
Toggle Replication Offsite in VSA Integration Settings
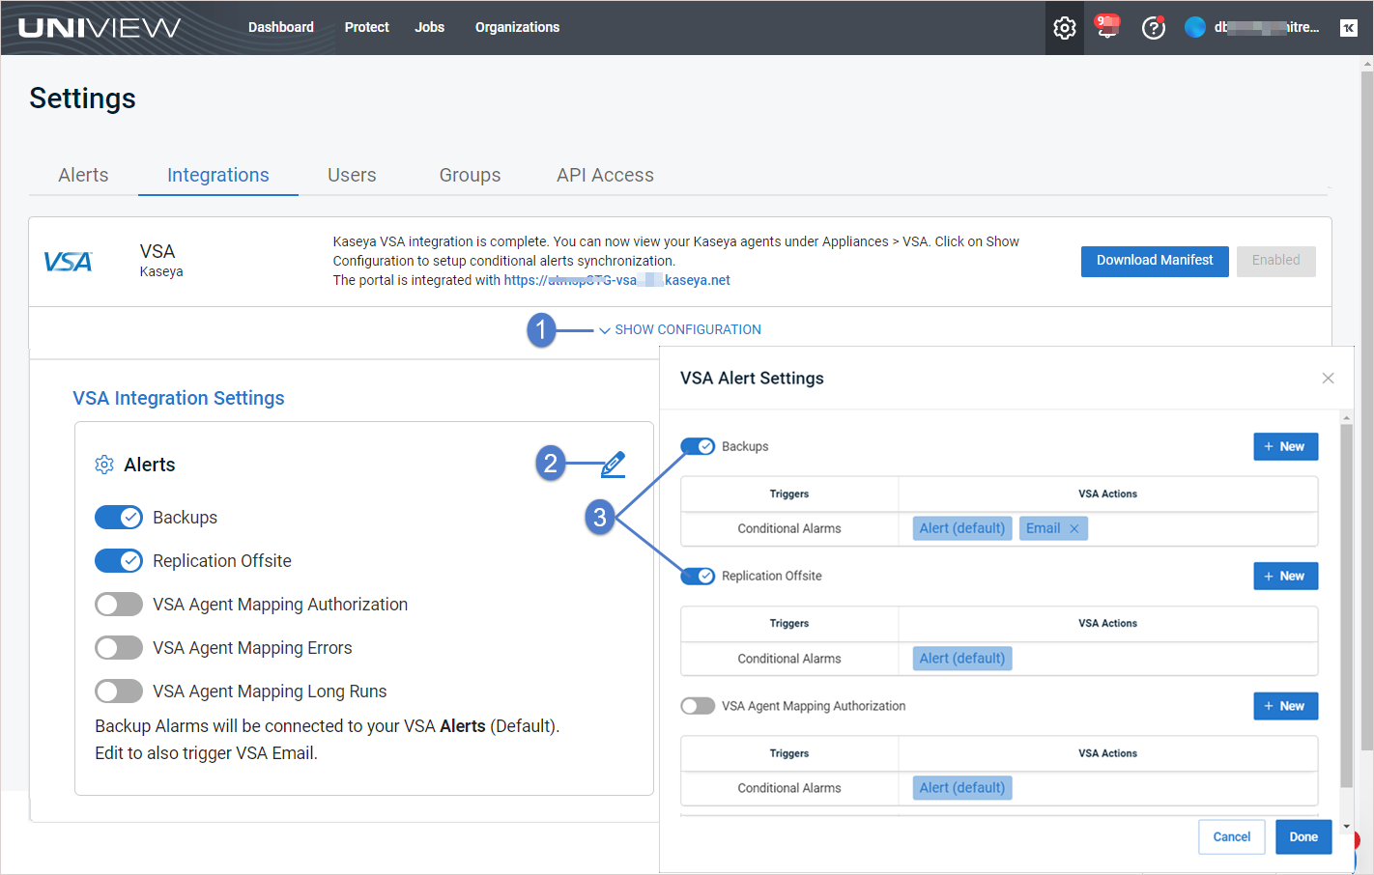(x=119, y=561)
